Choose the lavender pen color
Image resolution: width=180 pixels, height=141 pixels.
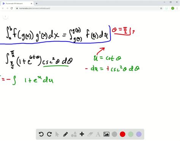(x=139, y=134)
